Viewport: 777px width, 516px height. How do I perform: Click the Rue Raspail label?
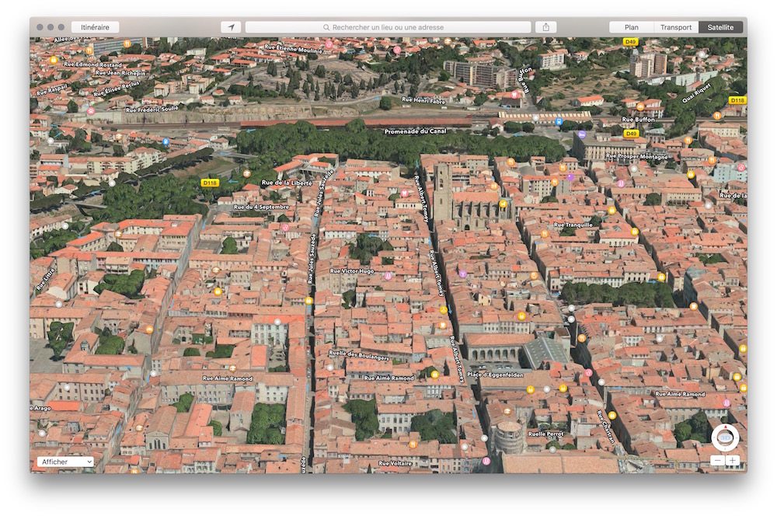coord(51,89)
